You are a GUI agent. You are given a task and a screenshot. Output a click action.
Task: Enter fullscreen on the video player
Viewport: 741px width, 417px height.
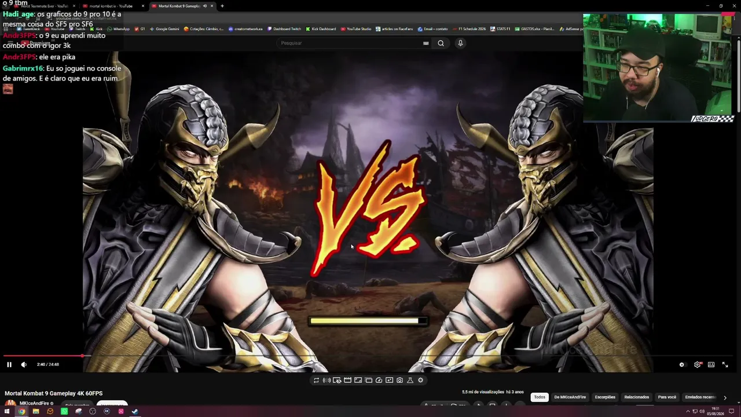click(x=725, y=364)
